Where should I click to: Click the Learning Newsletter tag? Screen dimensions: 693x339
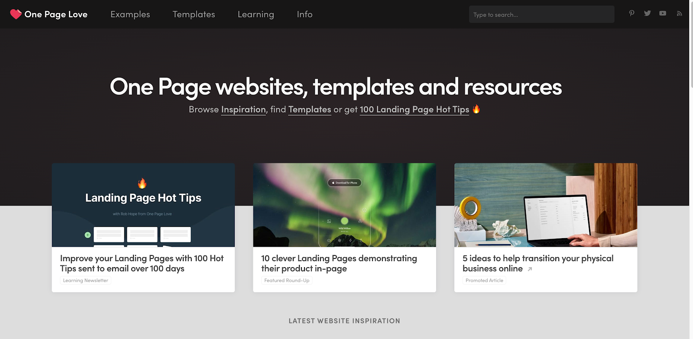pos(86,281)
